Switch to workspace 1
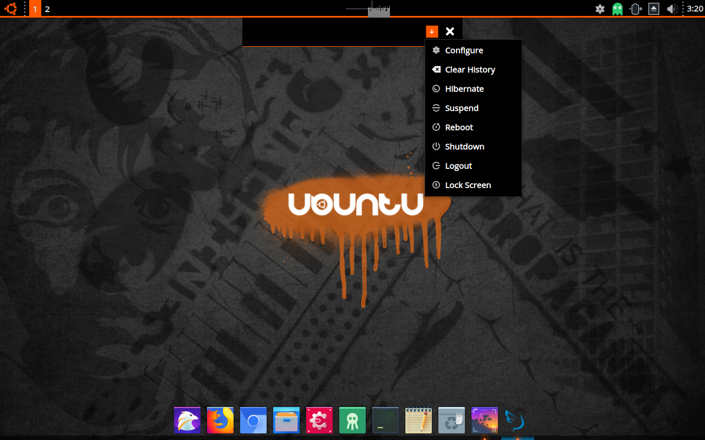Screen dimensions: 705x440 pos(35,9)
